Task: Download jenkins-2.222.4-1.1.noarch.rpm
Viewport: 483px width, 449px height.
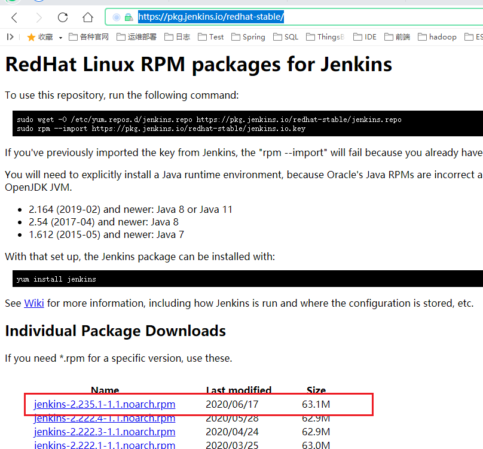Action: tap(105, 419)
